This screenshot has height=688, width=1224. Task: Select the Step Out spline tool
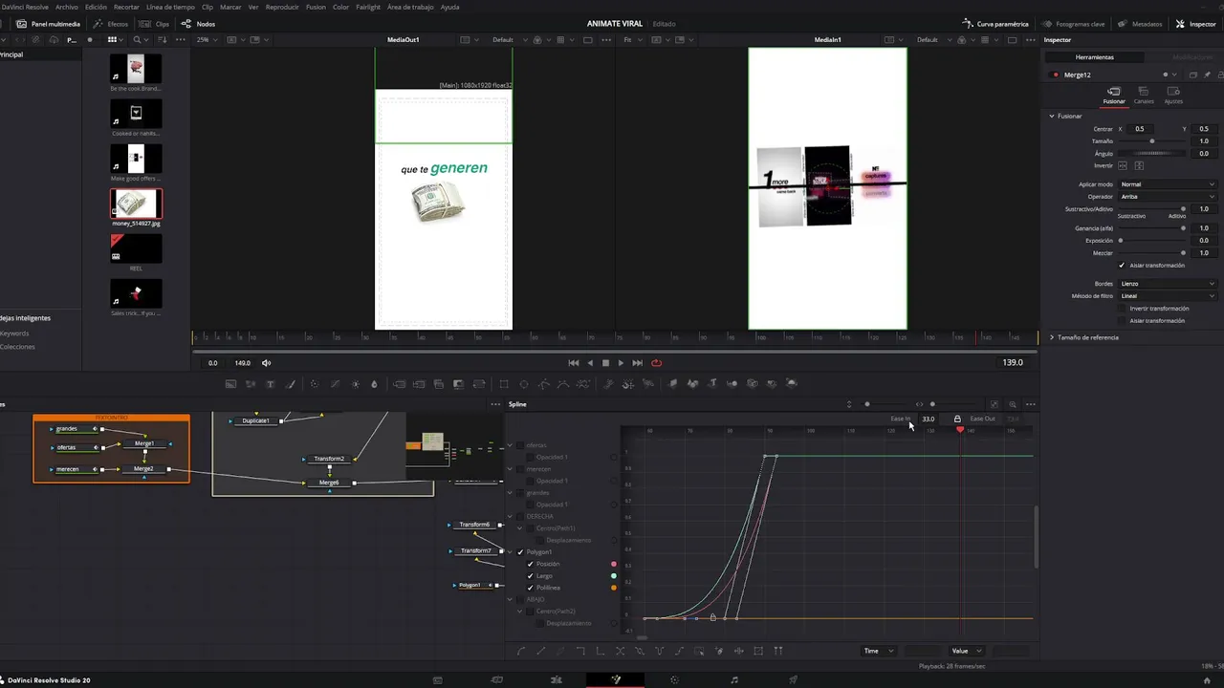(601, 651)
